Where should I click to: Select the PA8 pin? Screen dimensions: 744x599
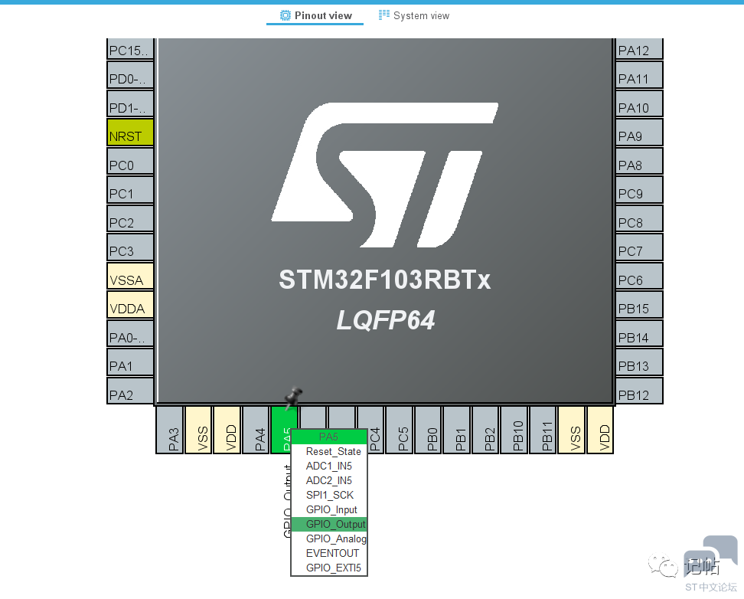pyautogui.click(x=639, y=161)
